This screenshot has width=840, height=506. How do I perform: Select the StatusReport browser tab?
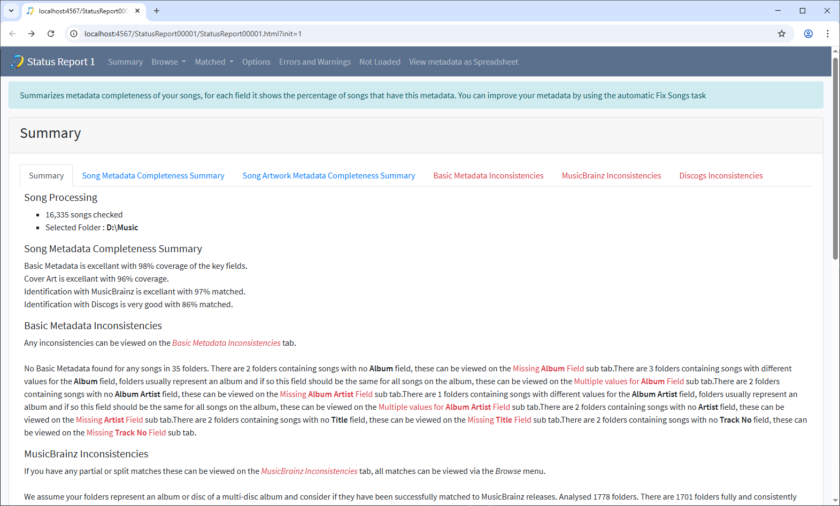(x=83, y=11)
